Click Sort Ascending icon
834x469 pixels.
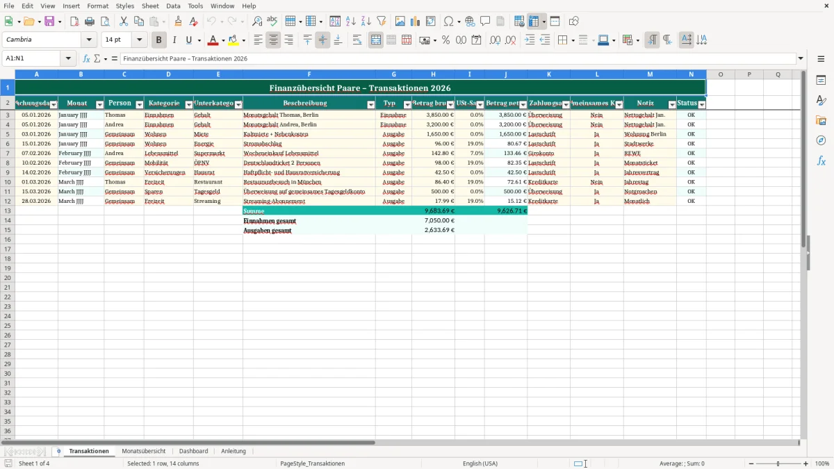[x=350, y=22]
